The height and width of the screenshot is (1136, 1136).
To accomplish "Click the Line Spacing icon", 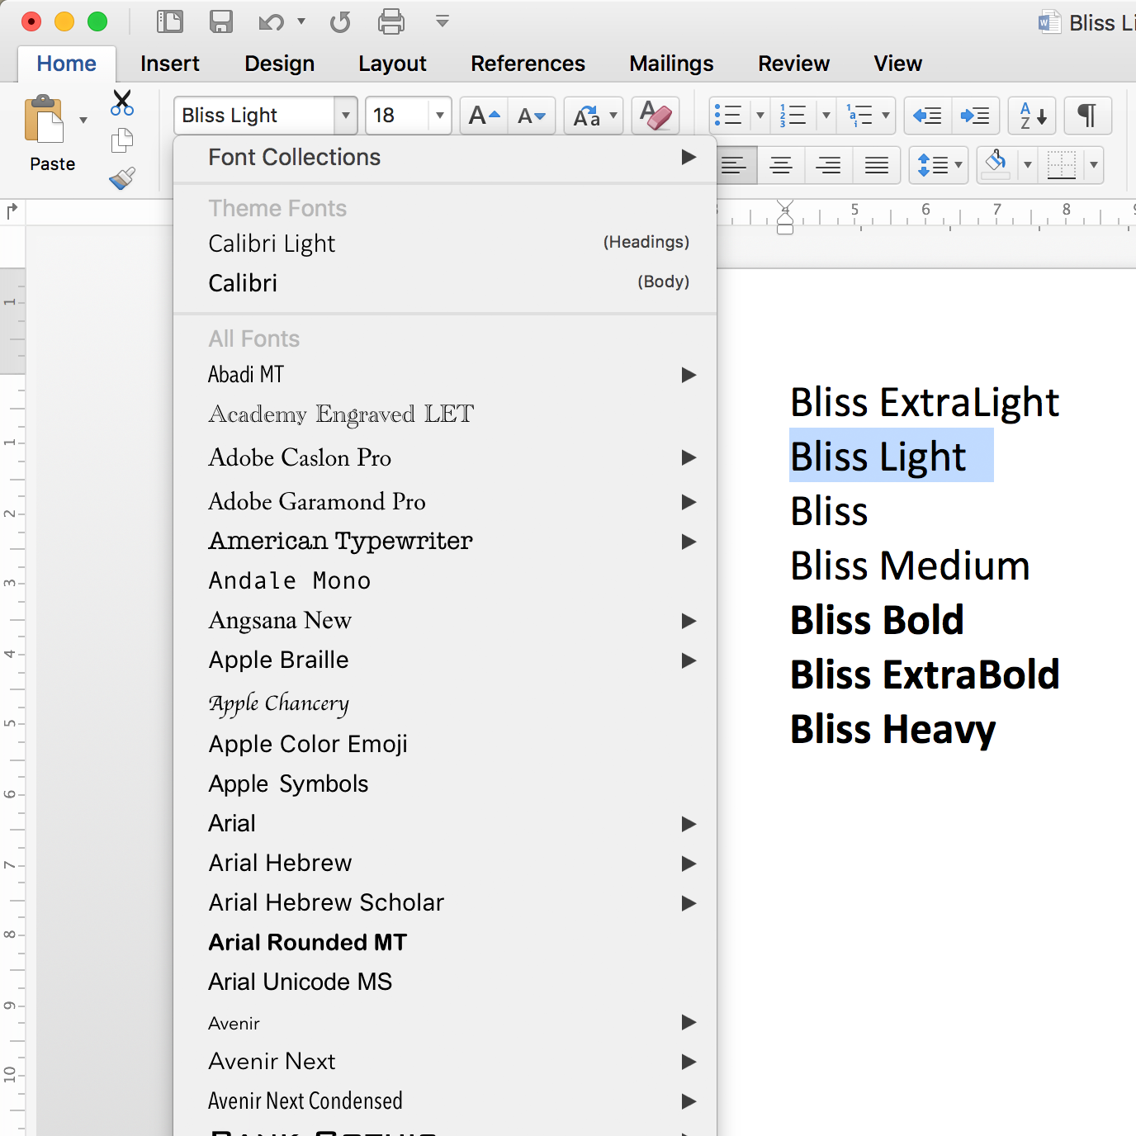I will click(x=933, y=165).
